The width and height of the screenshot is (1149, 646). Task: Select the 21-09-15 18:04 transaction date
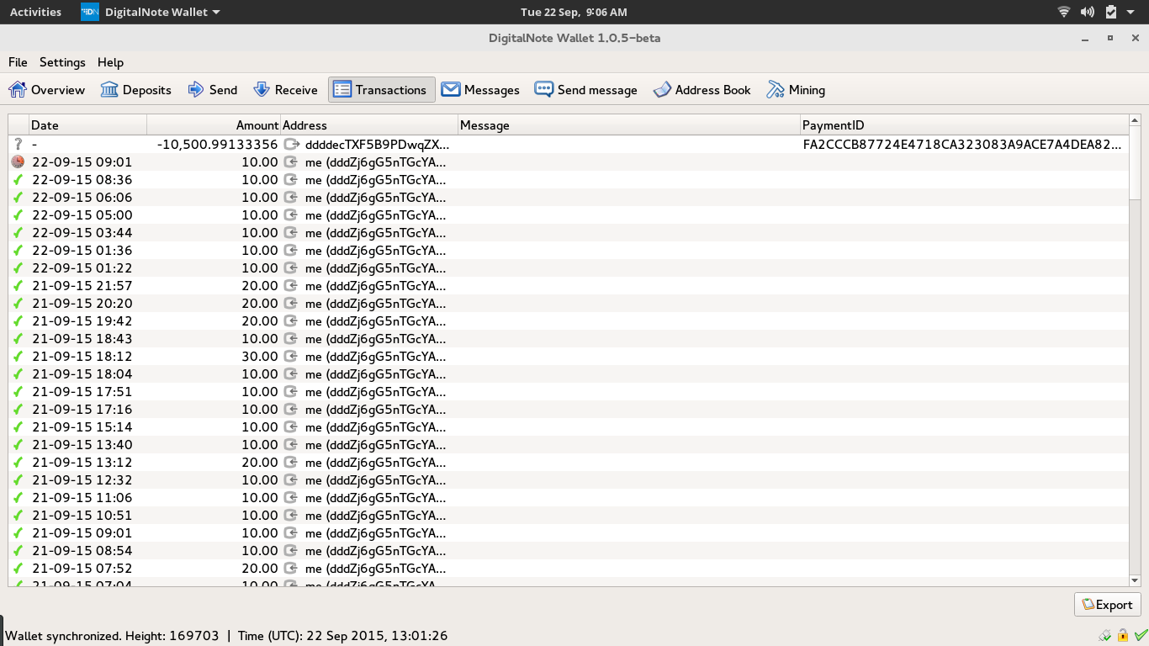(82, 374)
